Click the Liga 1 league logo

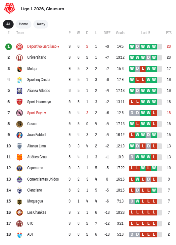(10, 9)
